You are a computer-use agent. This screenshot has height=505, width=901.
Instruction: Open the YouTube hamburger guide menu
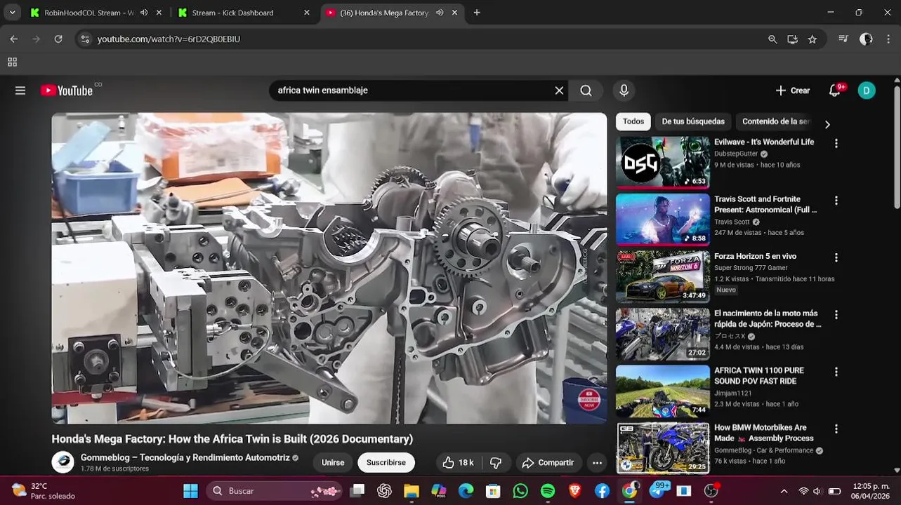pos(20,90)
